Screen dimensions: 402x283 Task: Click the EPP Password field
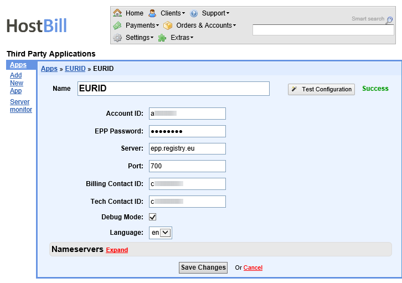click(187, 131)
